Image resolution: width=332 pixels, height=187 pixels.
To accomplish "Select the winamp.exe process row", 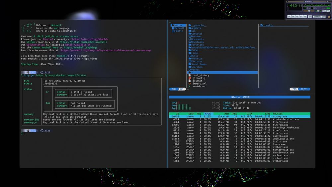I will point(240,116).
